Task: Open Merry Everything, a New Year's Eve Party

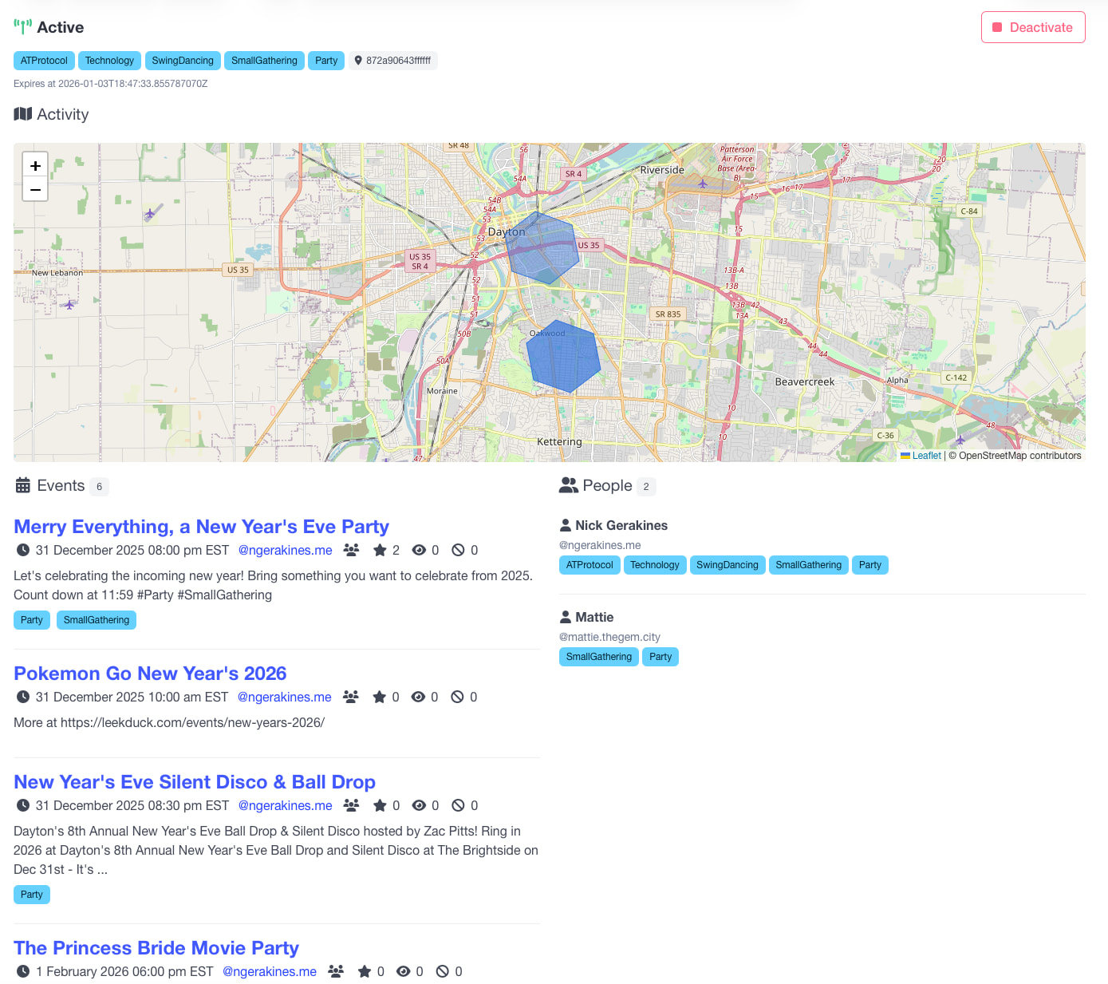Action: [x=201, y=527]
